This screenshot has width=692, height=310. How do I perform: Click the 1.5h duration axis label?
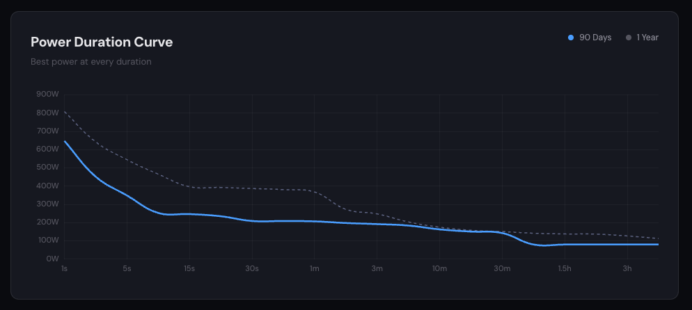coord(565,268)
